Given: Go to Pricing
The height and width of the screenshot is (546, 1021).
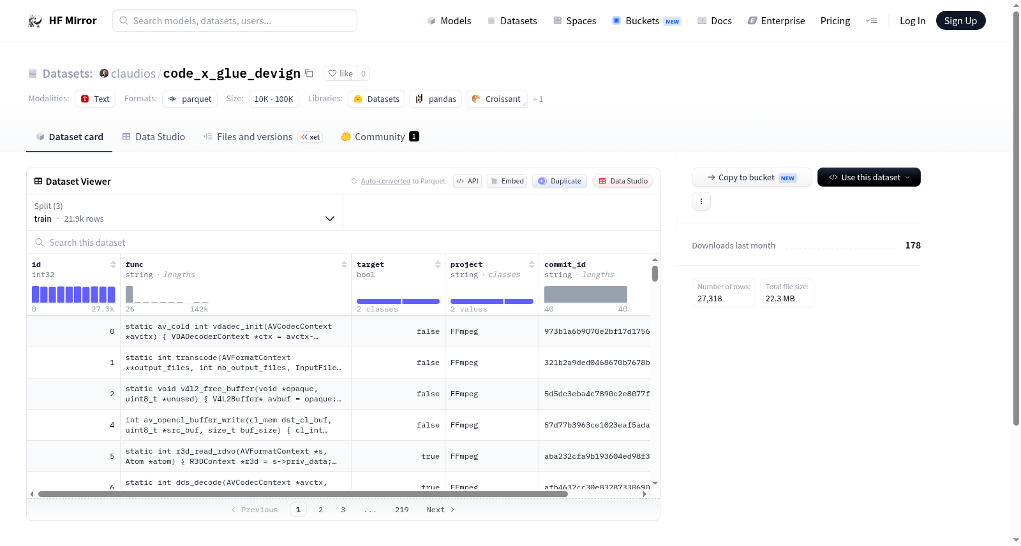Looking at the screenshot, I should click(835, 20).
